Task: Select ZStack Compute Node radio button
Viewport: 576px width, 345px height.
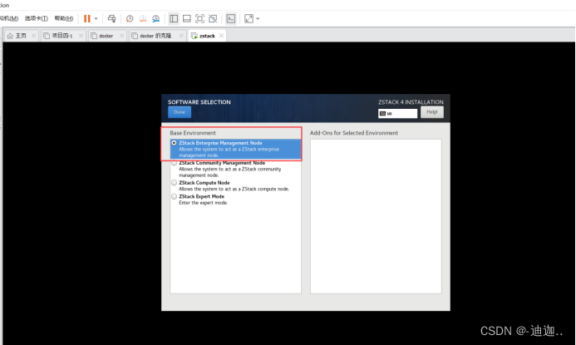Action: pyautogui.click(x=174, y=183)
